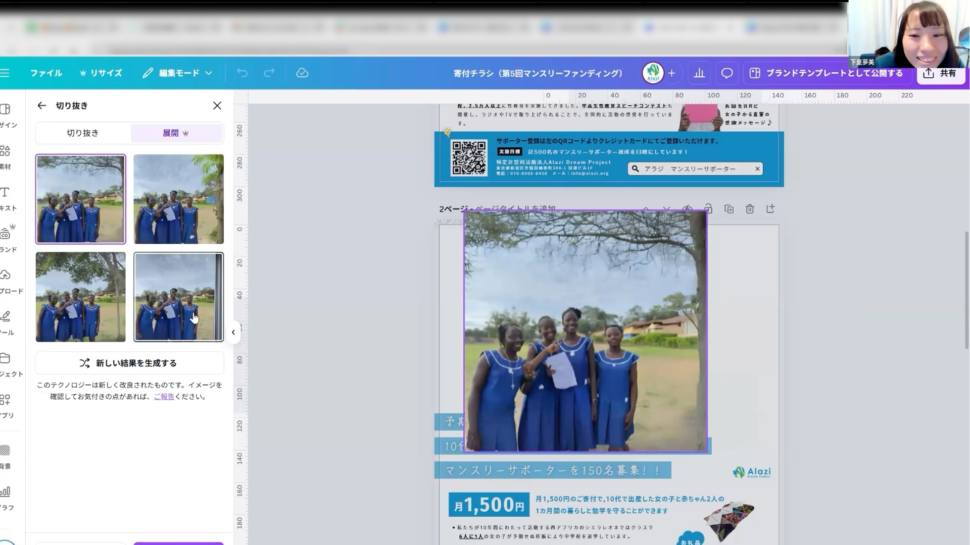Open the 背景 sidebar tab

[x=6, y=457]
